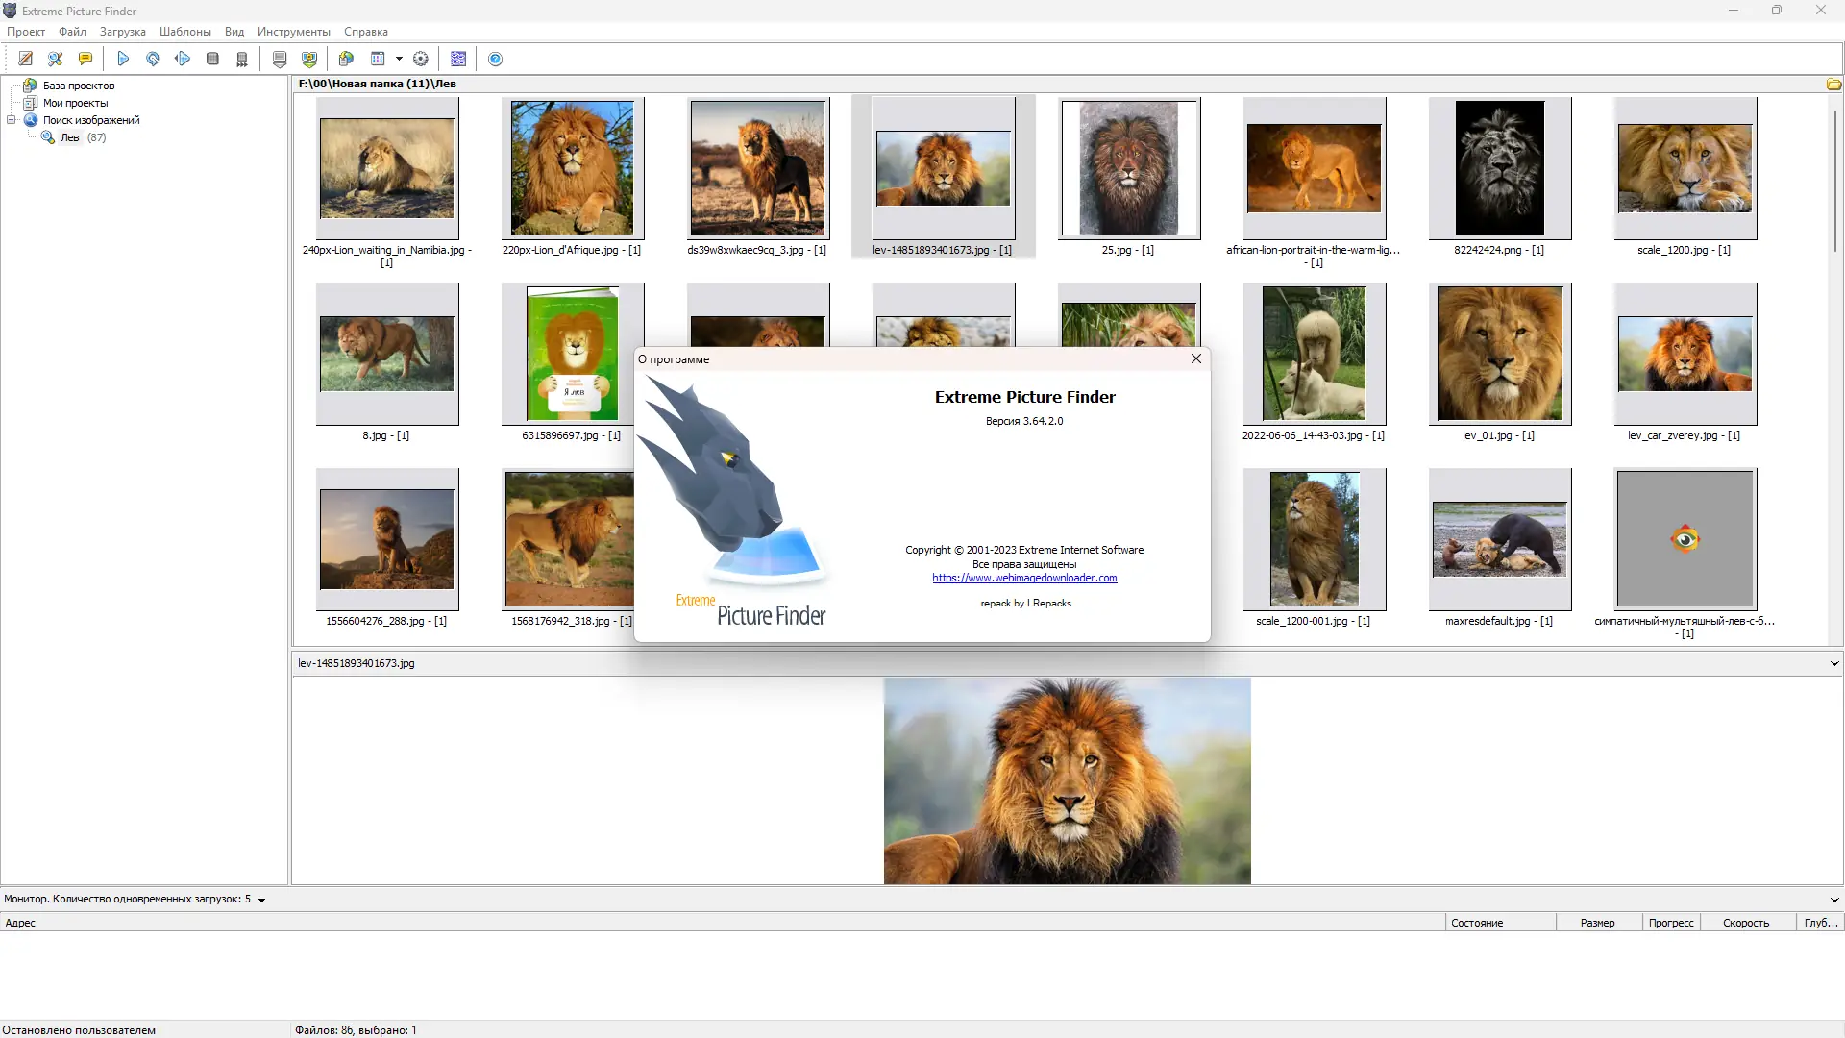This screenshot has width=1845, height=1038.
Task: Select the 82242424.png black lion thumbnail
Action: click(x=1499, y=168)
